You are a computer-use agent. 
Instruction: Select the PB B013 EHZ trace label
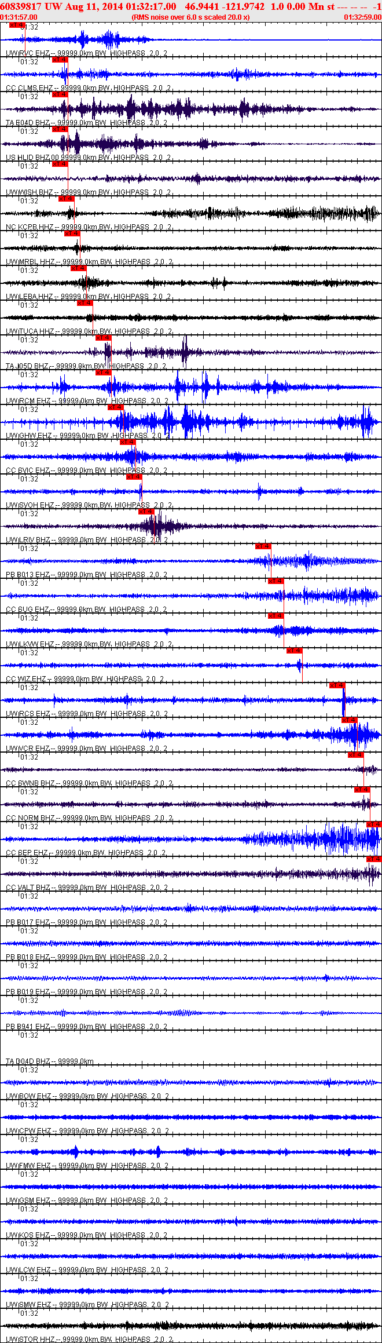pos(87,575)
